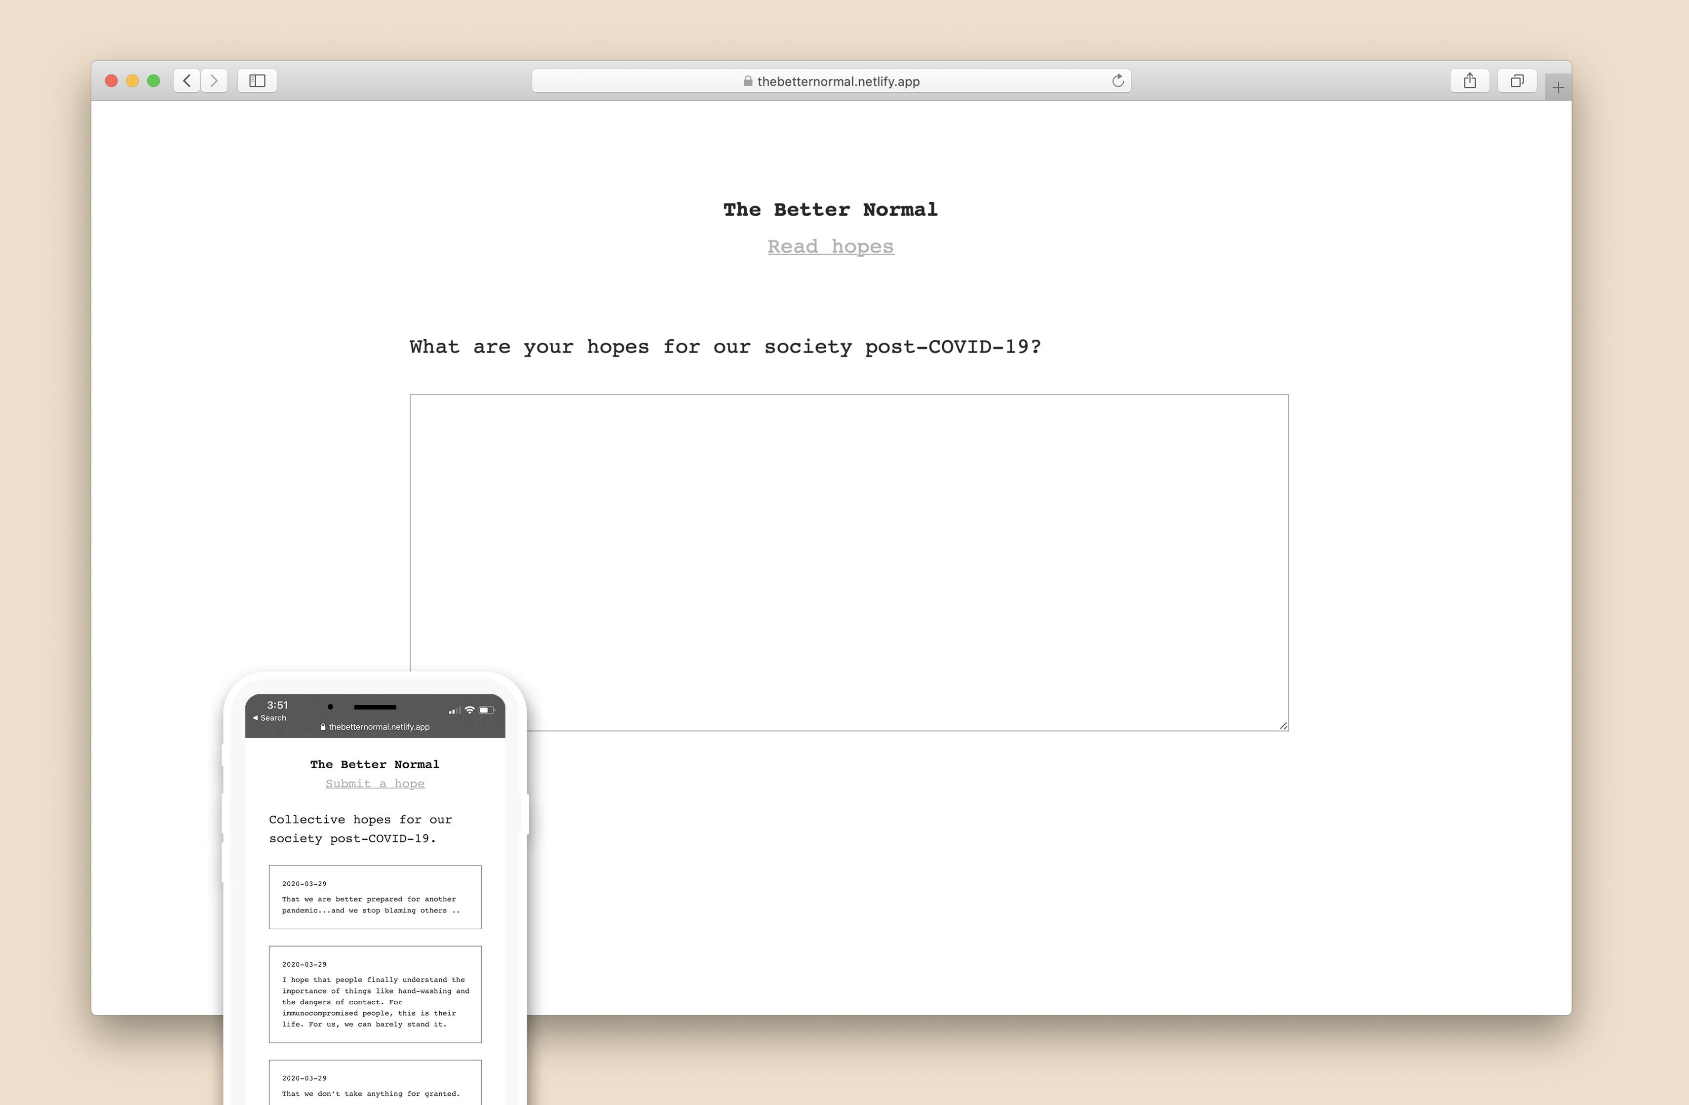Tap the Search back link on phone
This screenshot has width=1689, height=1105.
coord(269,718)
